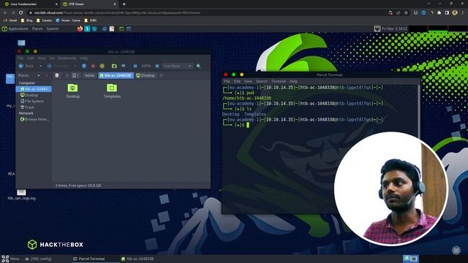Image resolution: width=468 pixels, height=263 pixels.
Task: Select Desktop in the path bar
Action: [x=146, y=75]
